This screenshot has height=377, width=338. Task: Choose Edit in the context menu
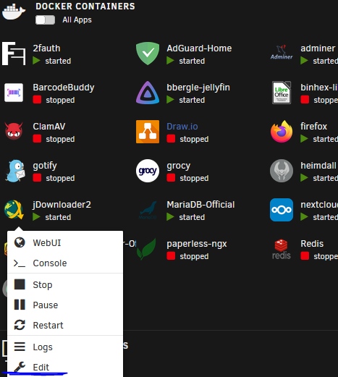[x=65, y=367]
